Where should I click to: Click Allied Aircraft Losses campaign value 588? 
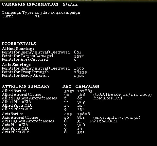point(81,95)
